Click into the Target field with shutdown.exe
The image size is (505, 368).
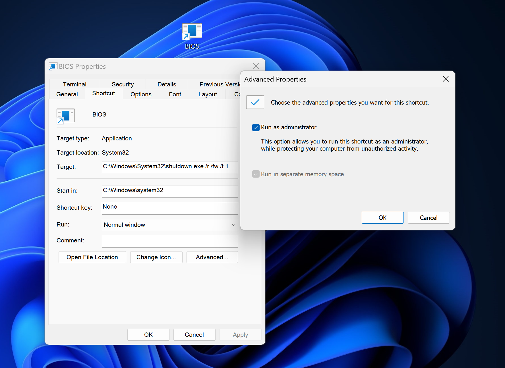click(x=170, y=167)
